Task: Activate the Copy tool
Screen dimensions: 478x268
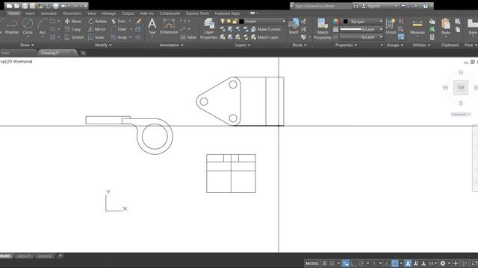Action: coord(72,29)
